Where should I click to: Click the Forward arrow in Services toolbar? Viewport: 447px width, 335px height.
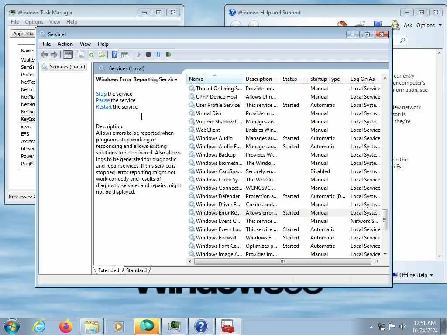point(54,55)
